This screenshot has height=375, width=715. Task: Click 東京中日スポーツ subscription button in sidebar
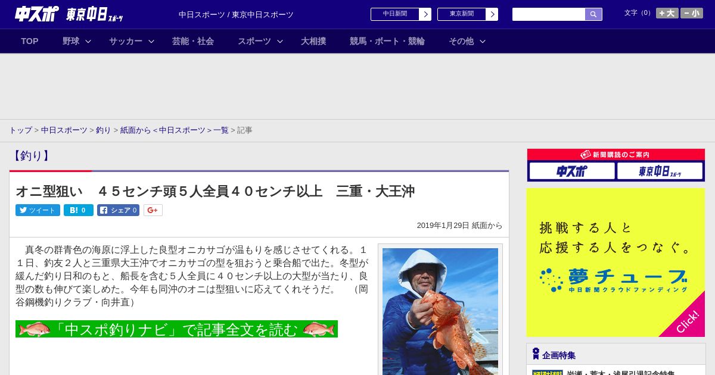[660, 171]
